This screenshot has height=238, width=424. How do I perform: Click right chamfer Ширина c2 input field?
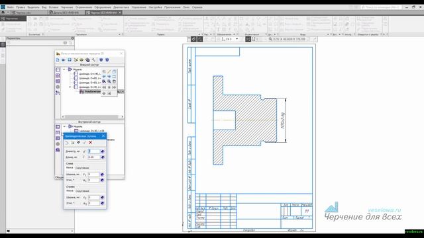pyautogui.click(x=94, y=197)
